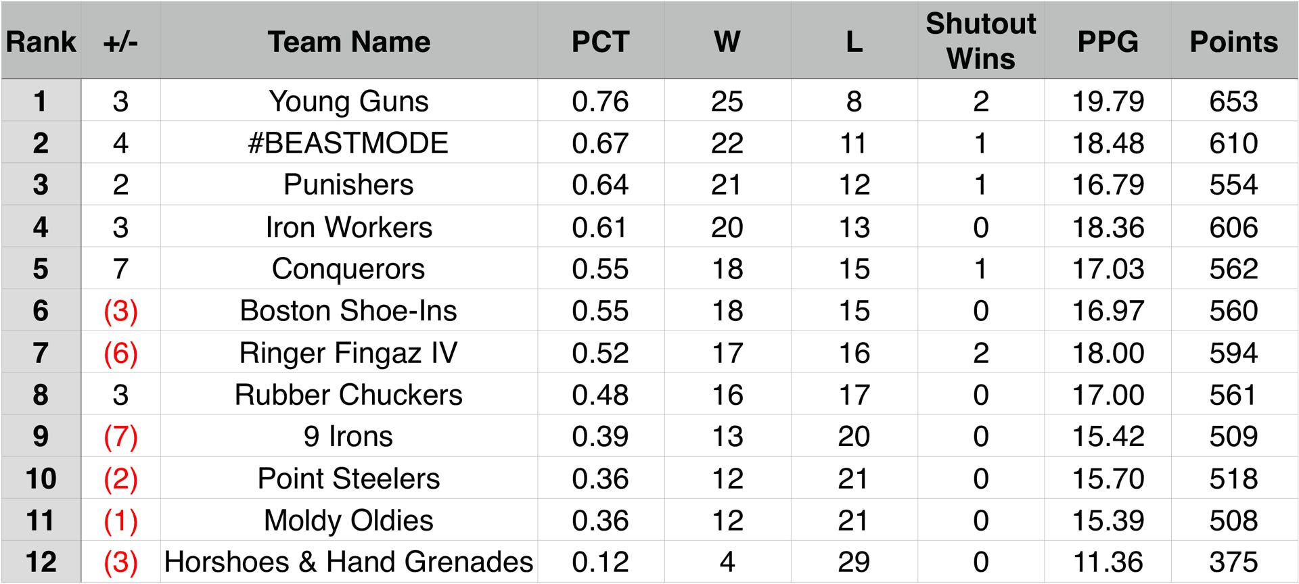
Task: Select the 653 points cell
Action: (x=1233, y=101)
